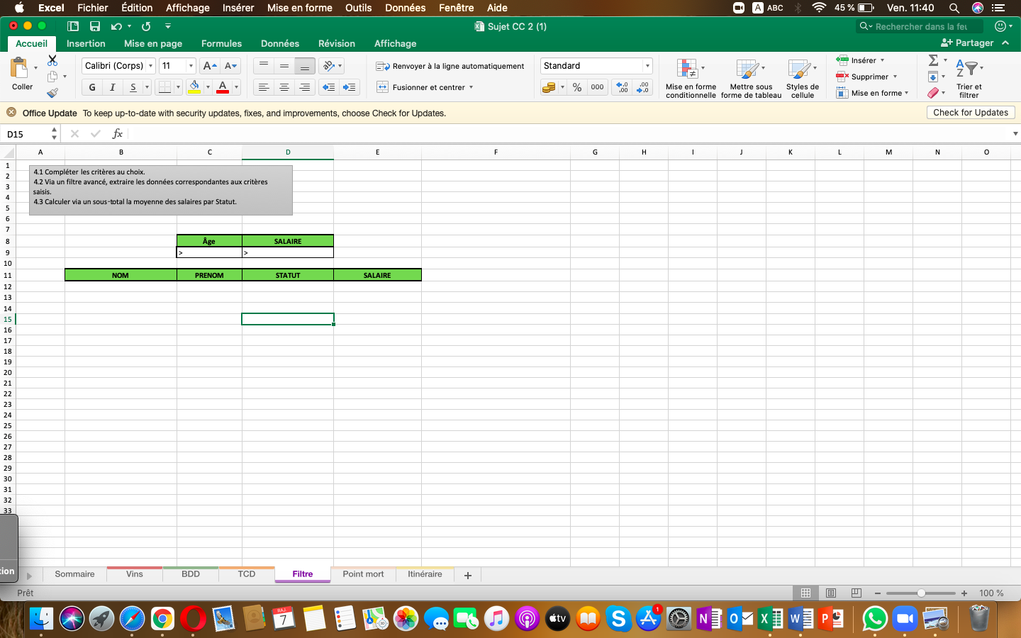Apply the 000 thousands separator style

coord(598,87)
